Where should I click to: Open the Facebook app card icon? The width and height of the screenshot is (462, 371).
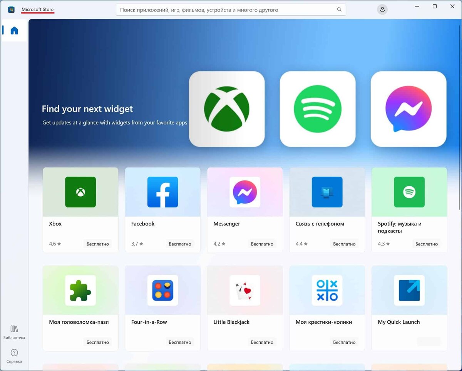pyautogui.click(x=162, y=192)
